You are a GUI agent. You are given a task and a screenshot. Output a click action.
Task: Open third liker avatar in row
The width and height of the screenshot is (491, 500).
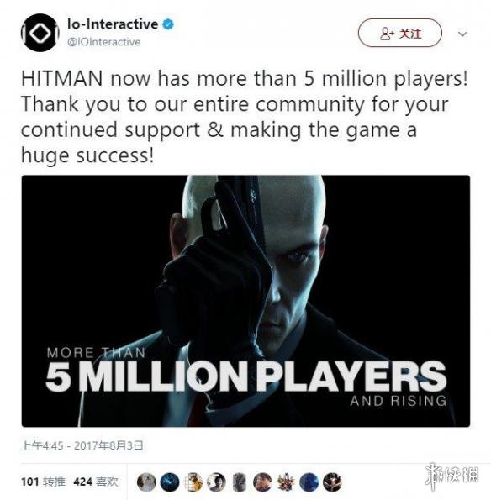pos(193,482)
